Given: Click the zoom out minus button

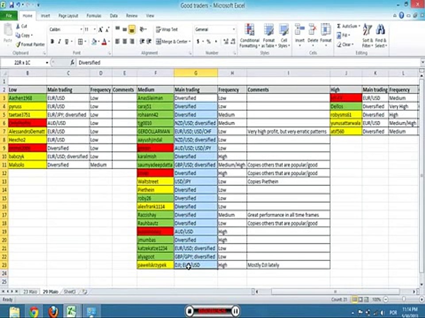Looking at the screenshot, I should (x=386, y=299).
